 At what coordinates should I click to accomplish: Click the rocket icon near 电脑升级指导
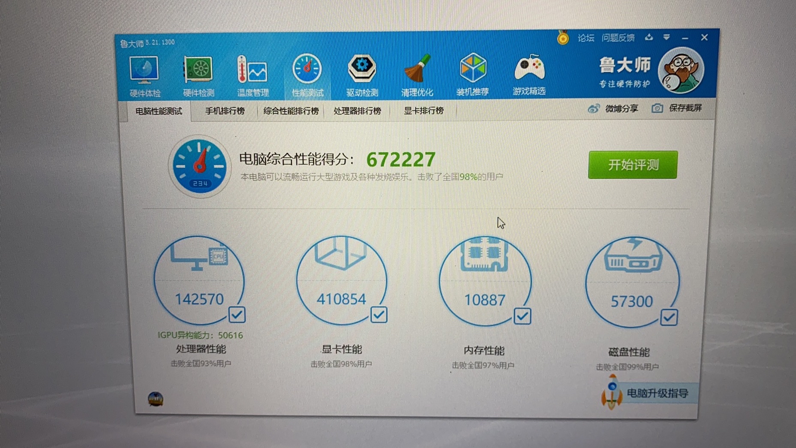(x=612, y=392)
